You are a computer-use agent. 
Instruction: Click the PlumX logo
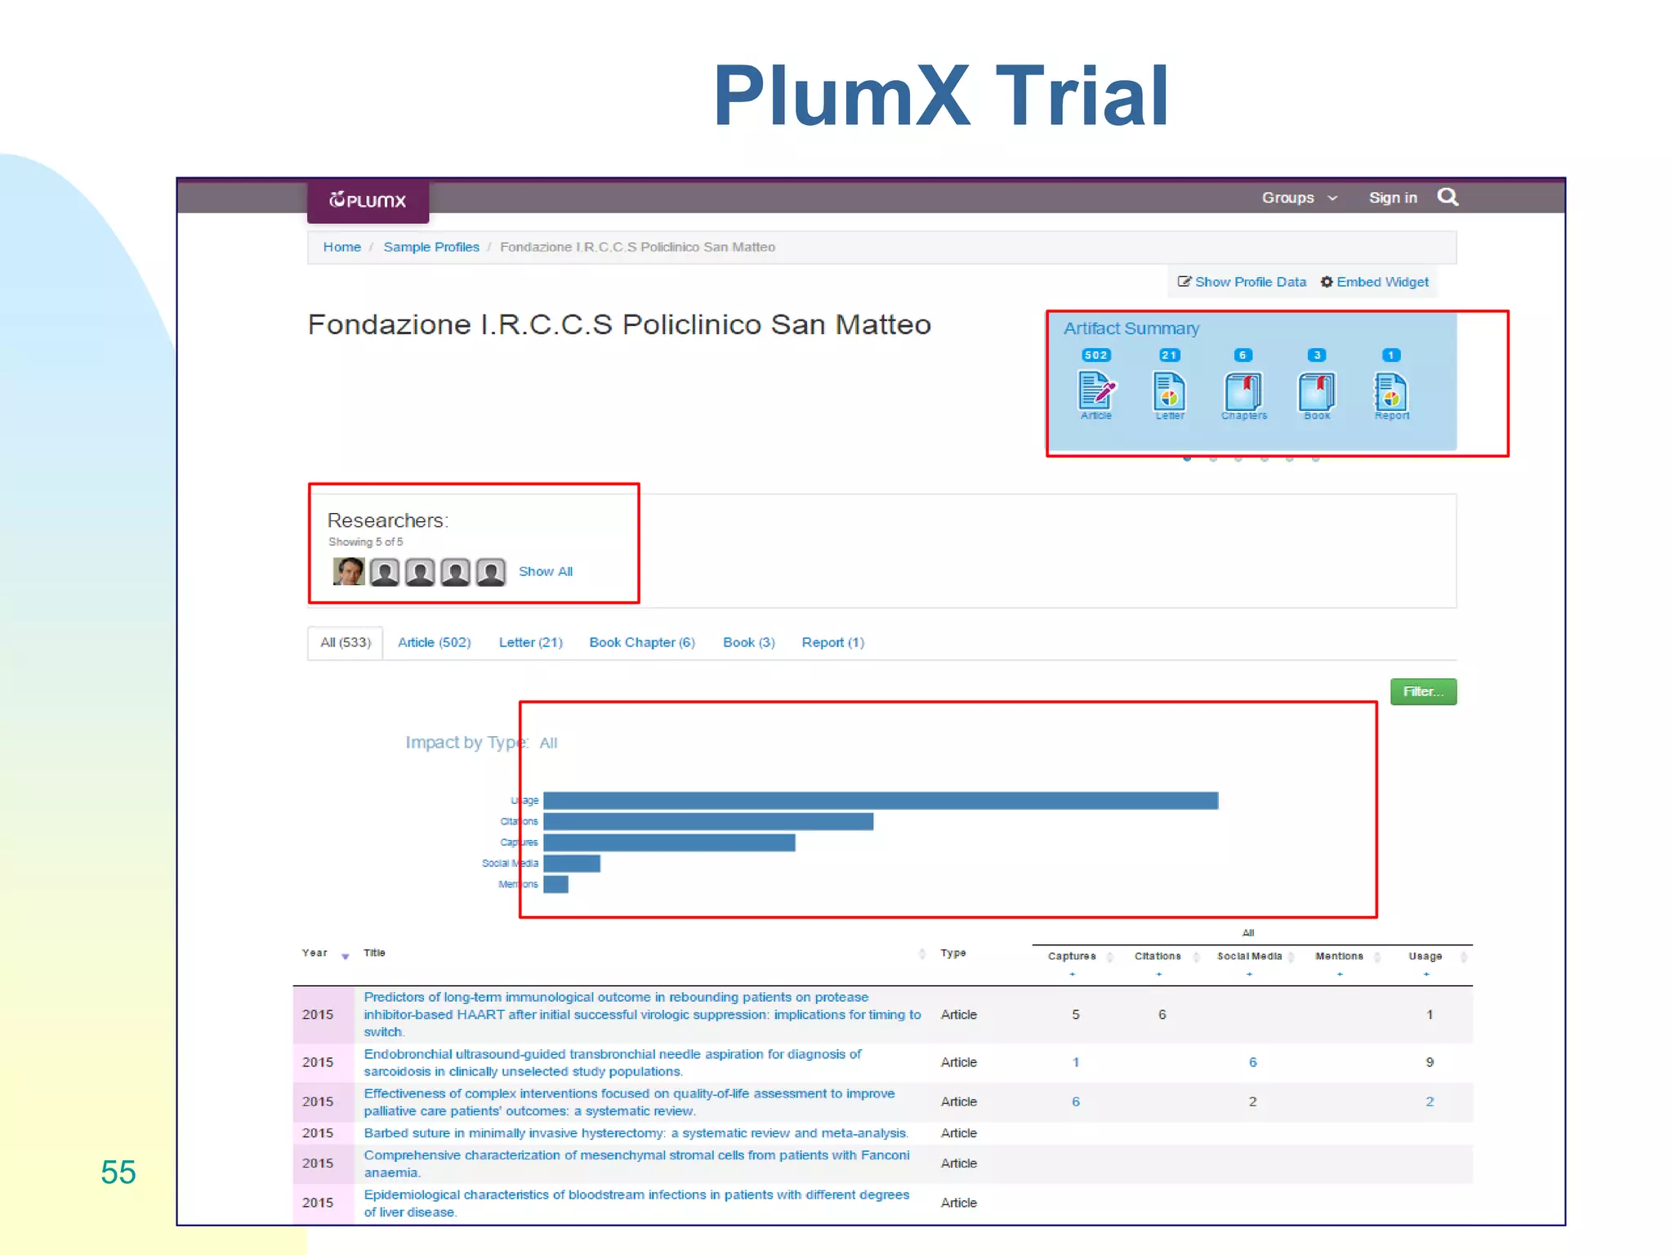tap(368, 201)
